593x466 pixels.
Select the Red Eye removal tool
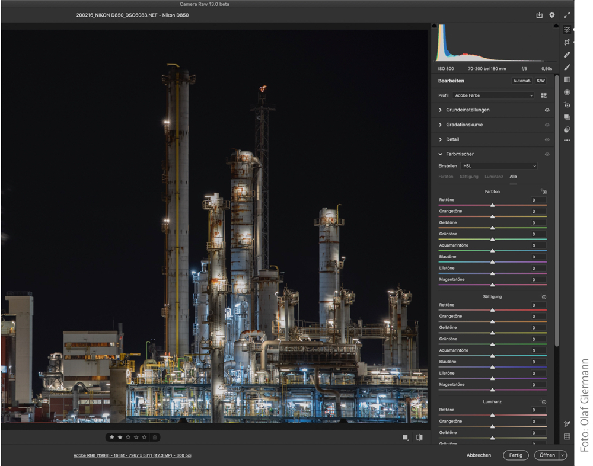[567, 105]
